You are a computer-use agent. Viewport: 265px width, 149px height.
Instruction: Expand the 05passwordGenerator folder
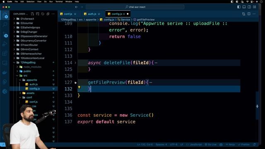[34, 36]
